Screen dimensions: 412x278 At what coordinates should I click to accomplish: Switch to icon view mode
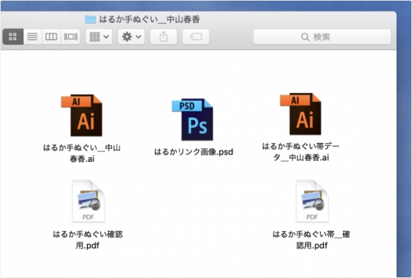13,36
